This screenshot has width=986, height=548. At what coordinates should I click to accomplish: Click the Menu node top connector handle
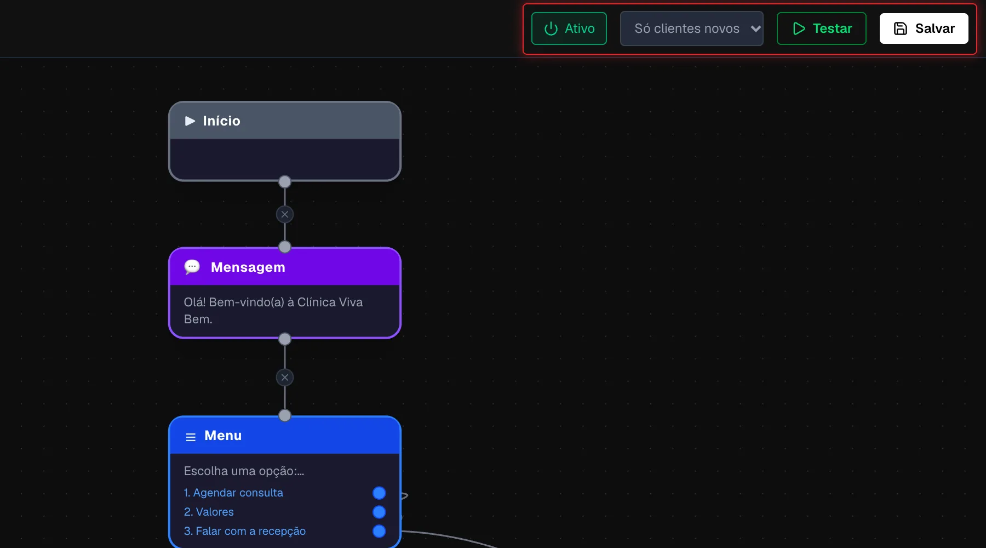285,415
